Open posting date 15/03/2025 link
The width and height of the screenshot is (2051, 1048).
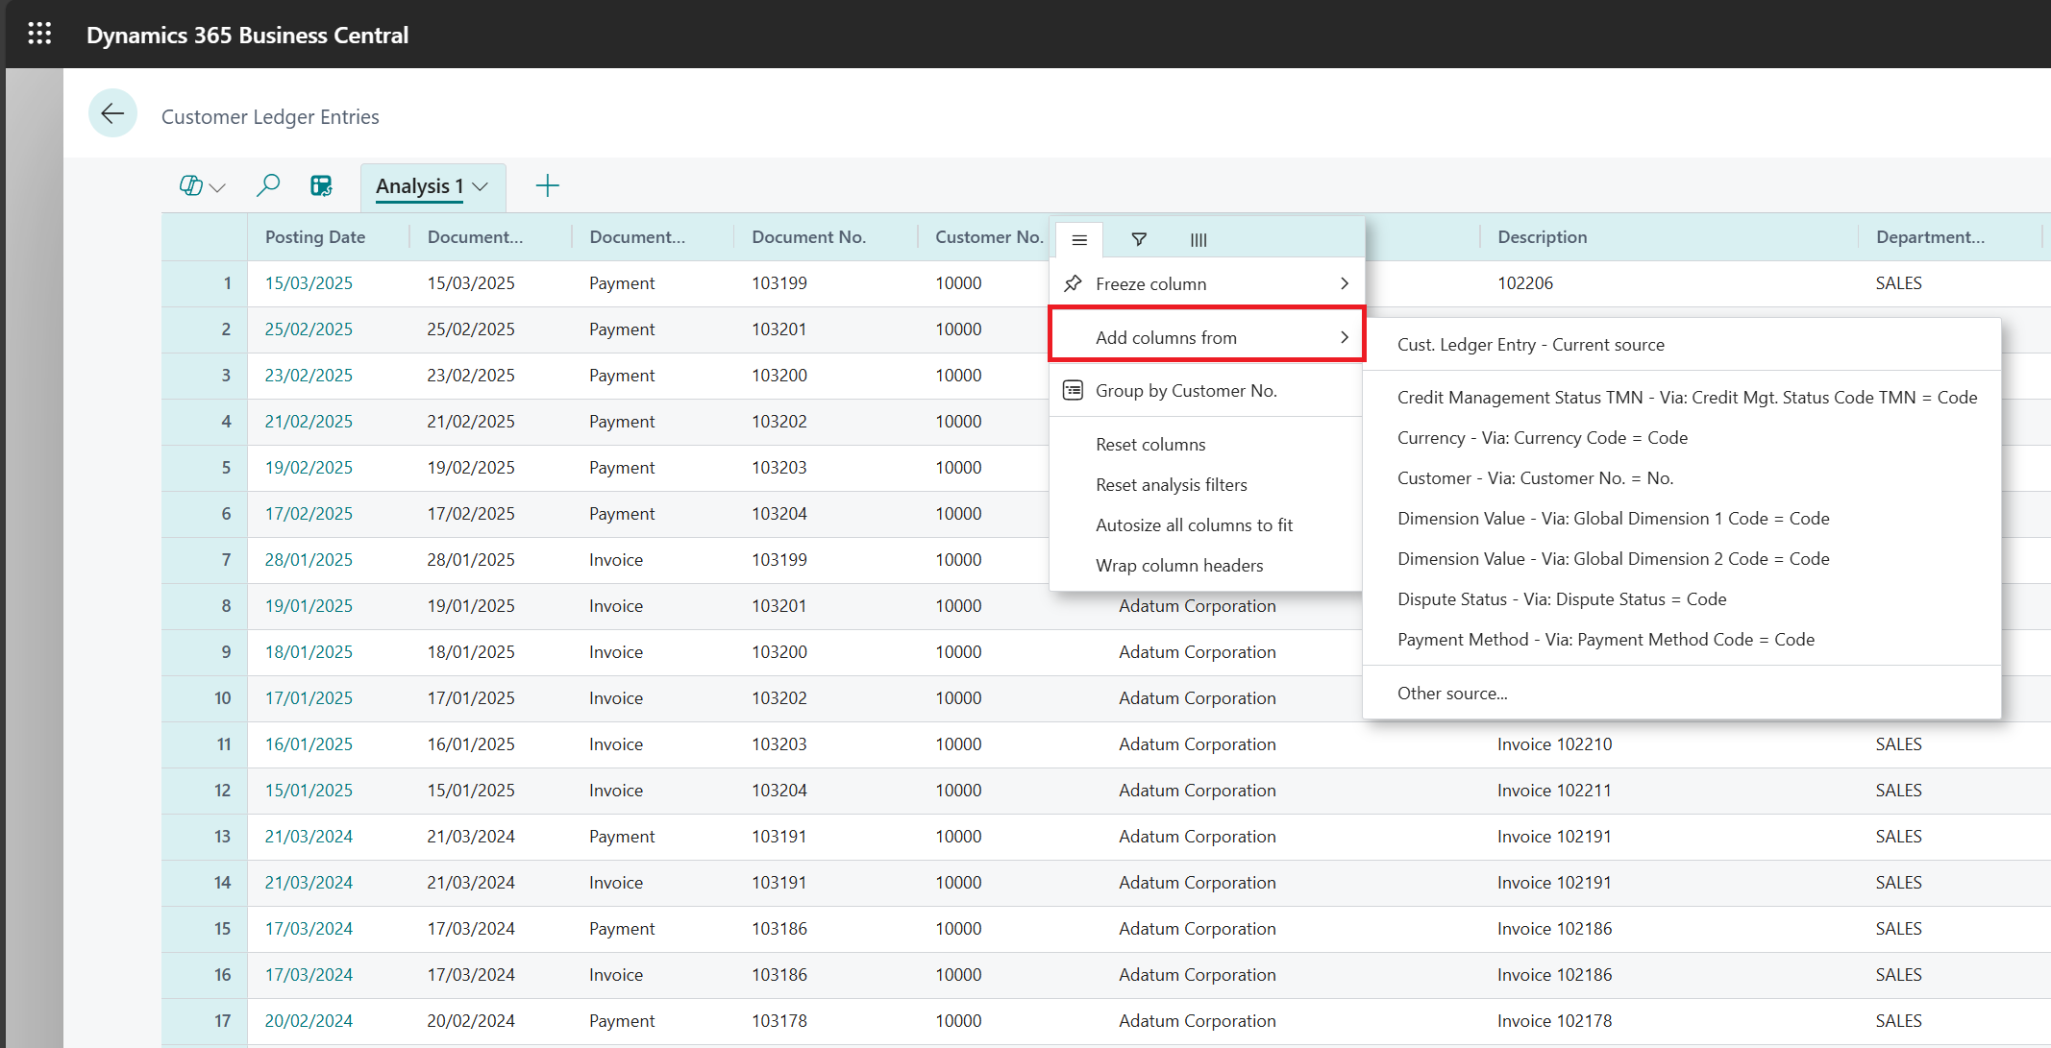point(309,283)
